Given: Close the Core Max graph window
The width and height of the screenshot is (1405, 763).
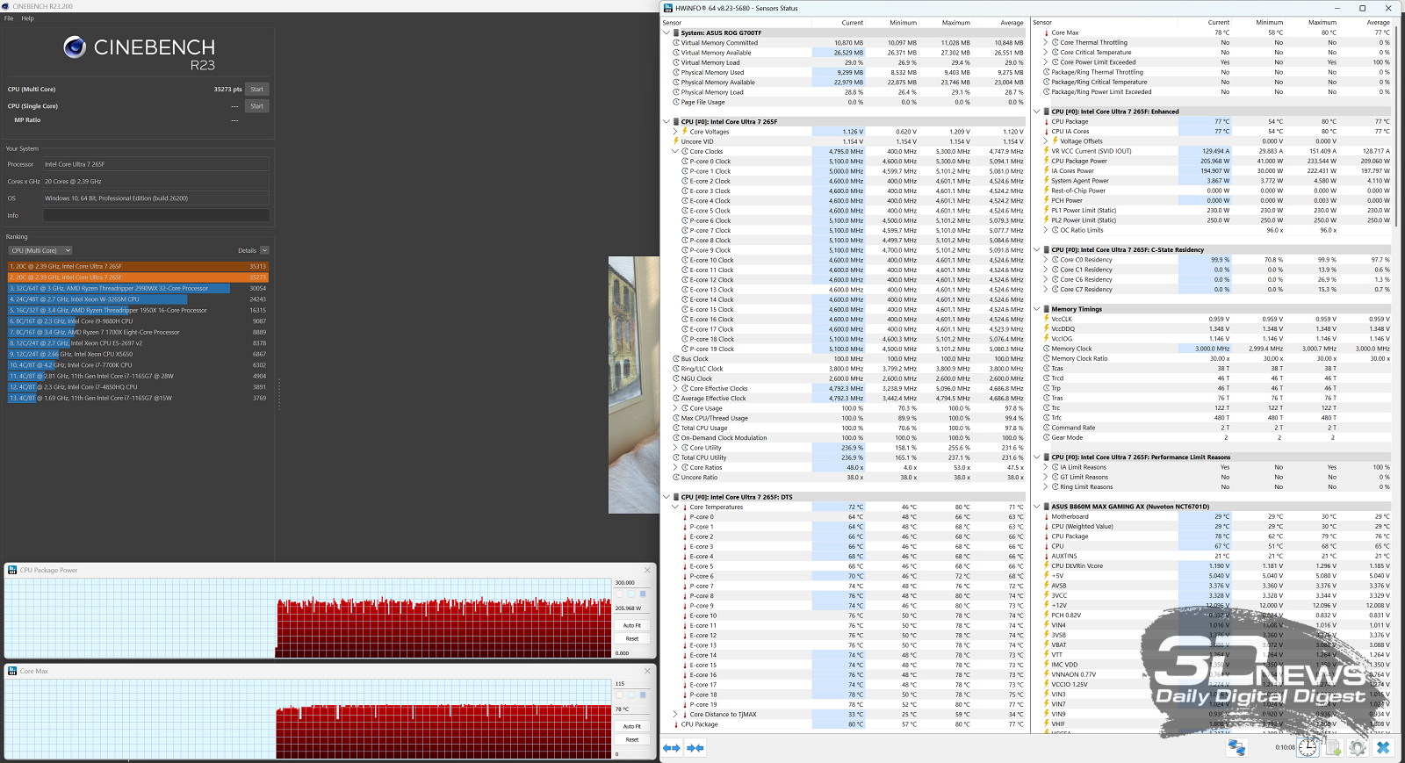Looking at the screenshot, I should tap(647, 671).
